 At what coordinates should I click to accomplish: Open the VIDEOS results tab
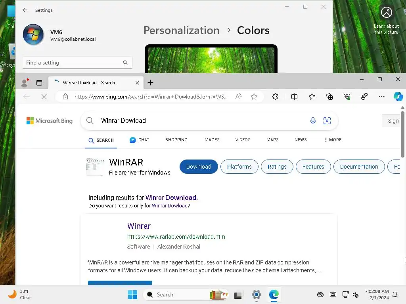(x=243, y=140)
